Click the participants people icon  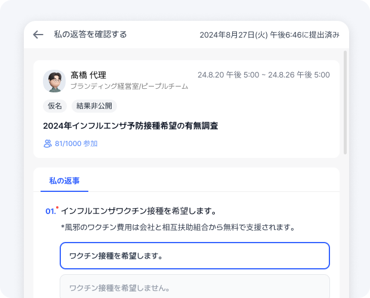[x=48, y=144]
